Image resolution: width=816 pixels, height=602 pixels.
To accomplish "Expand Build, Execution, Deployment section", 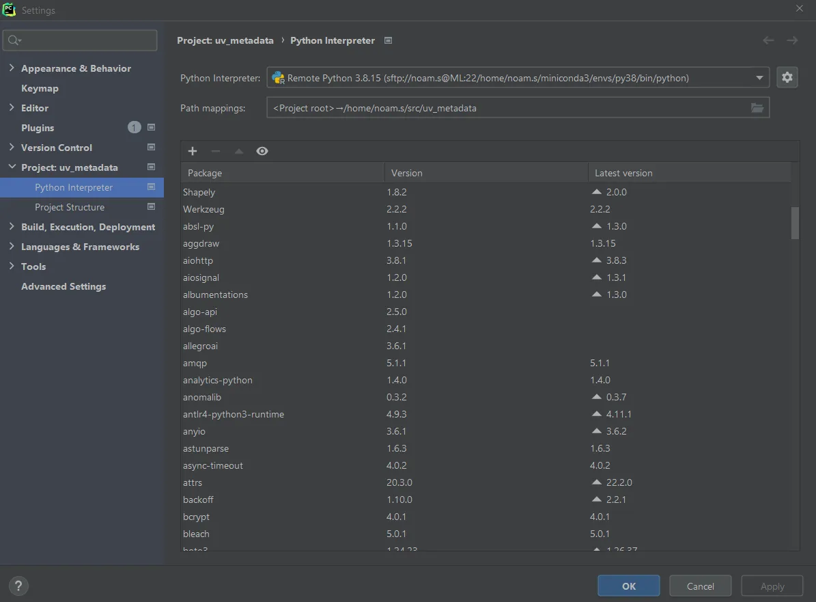I will pyautogui.click(x=12, y=226).
